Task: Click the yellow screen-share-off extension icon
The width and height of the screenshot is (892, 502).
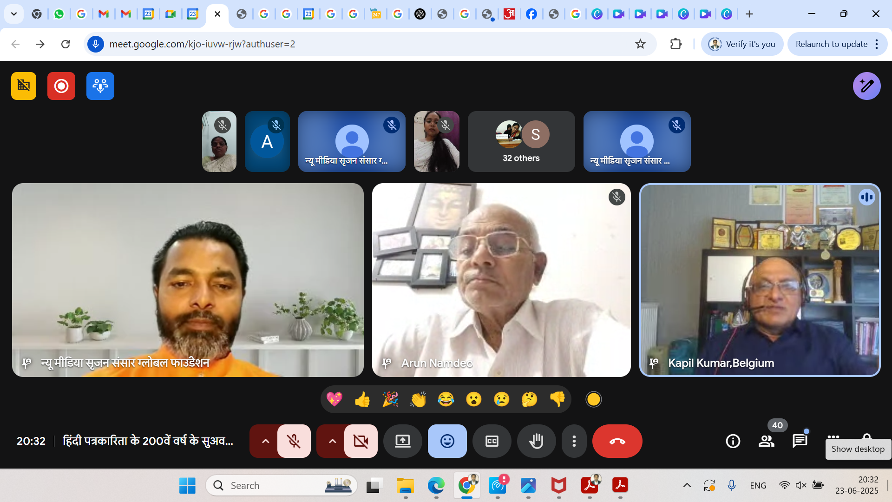Action: coord(24,86)
